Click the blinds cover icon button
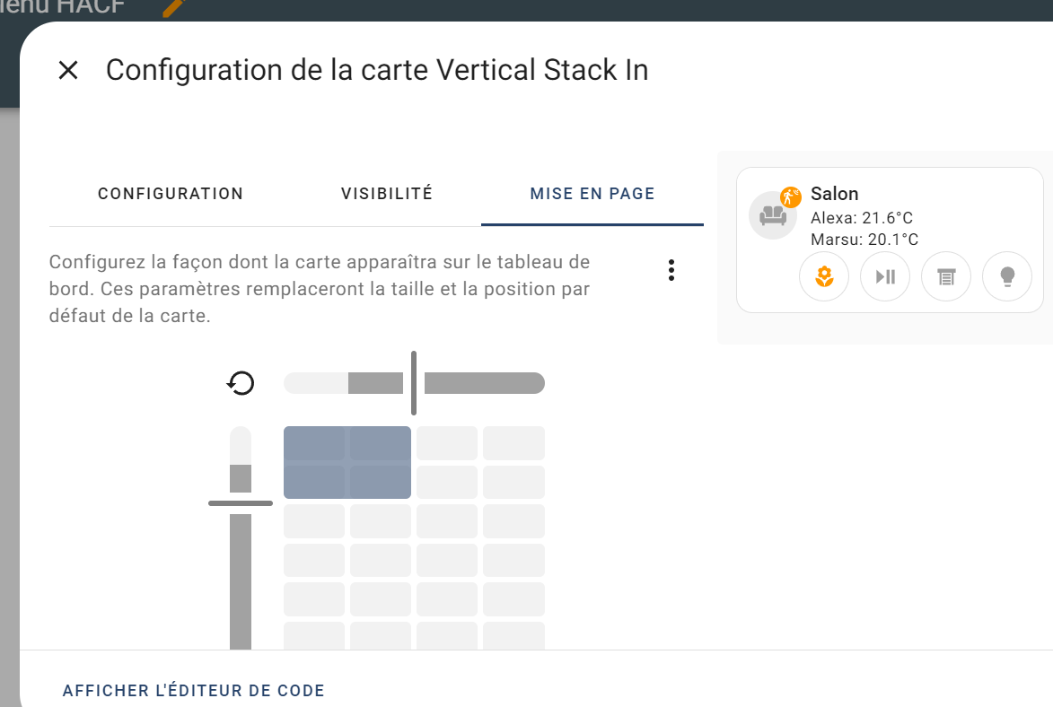 point(946,276)
